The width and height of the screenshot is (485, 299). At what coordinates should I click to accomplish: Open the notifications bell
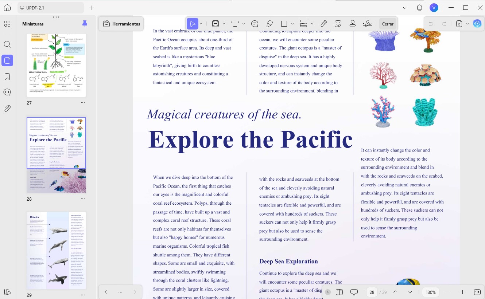pyautogui.click(x=419, y=8)
